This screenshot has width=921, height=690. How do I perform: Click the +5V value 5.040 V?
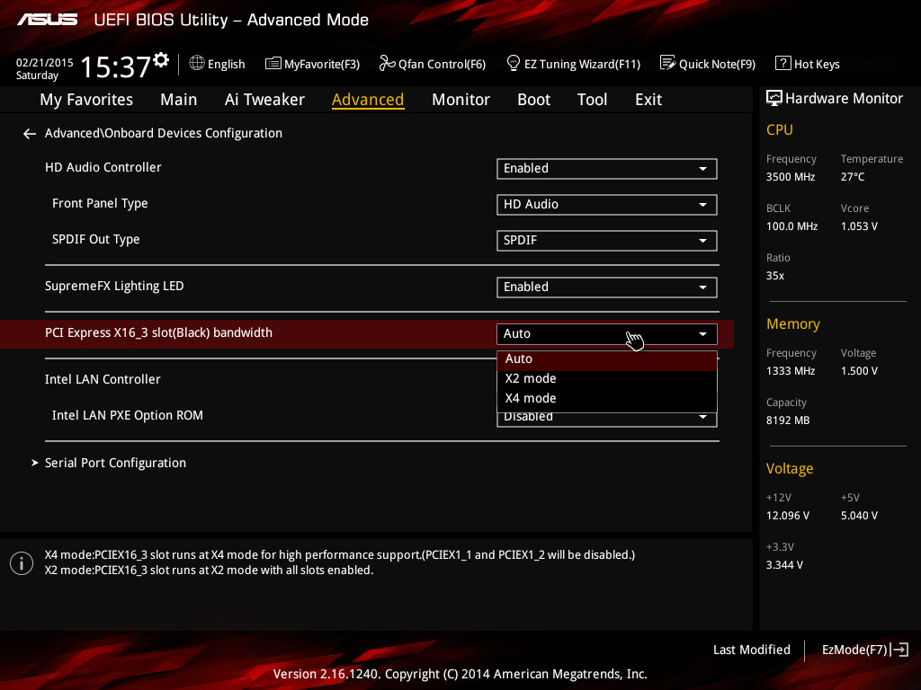859,515
